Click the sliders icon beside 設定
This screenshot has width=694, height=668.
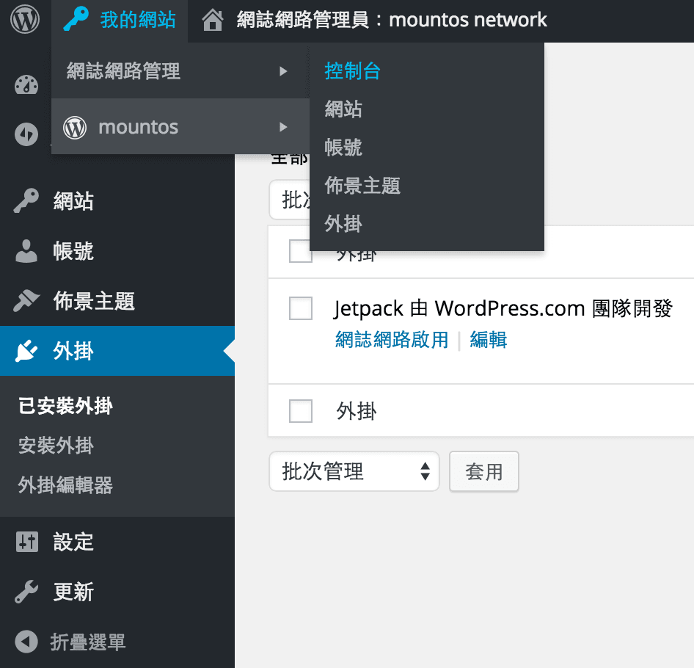click(27, 542)
